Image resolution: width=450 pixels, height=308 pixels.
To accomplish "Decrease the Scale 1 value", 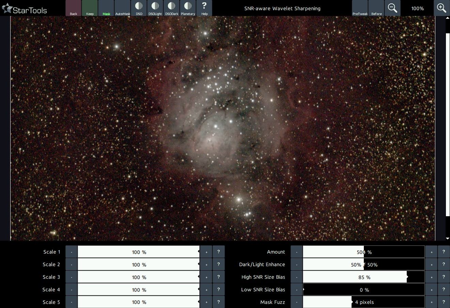I will [72, 252].
